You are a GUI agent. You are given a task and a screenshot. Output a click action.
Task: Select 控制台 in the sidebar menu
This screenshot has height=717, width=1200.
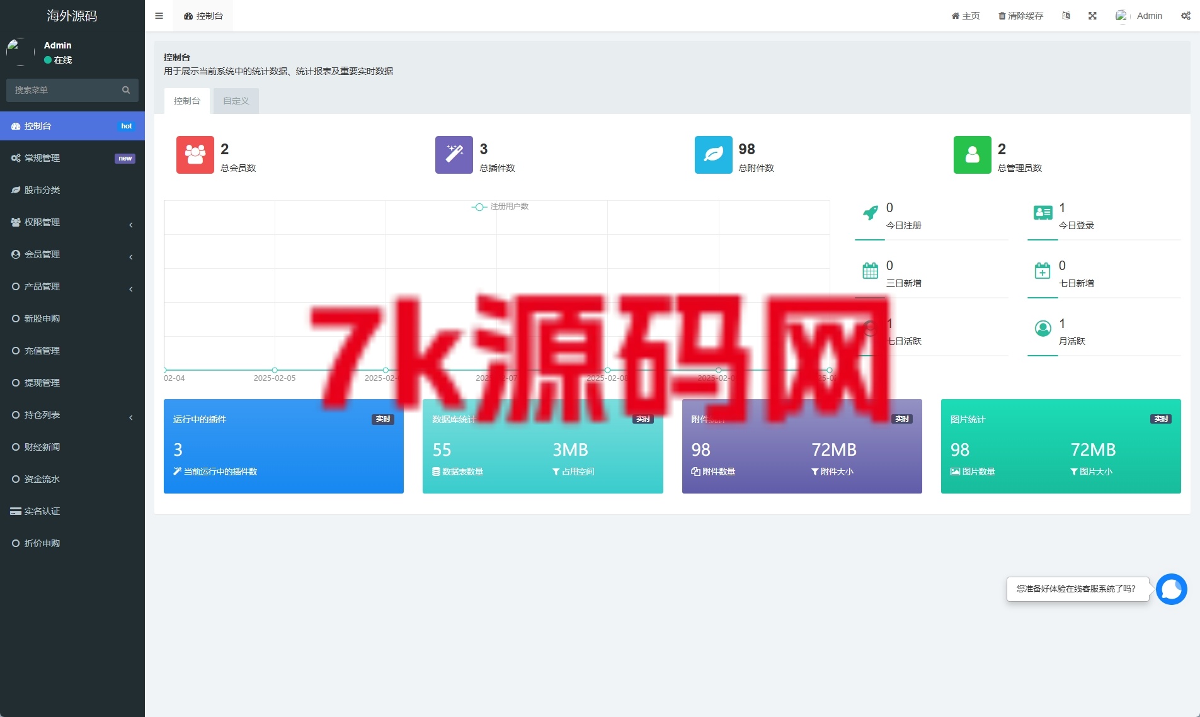point(72,126)
